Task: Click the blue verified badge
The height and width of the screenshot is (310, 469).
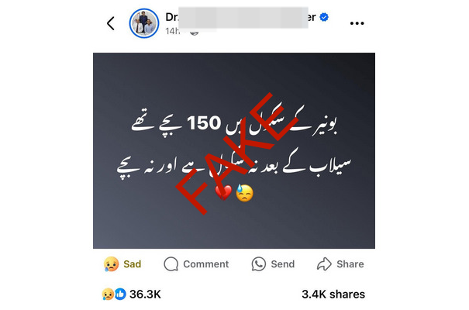Action: point(323,17)
